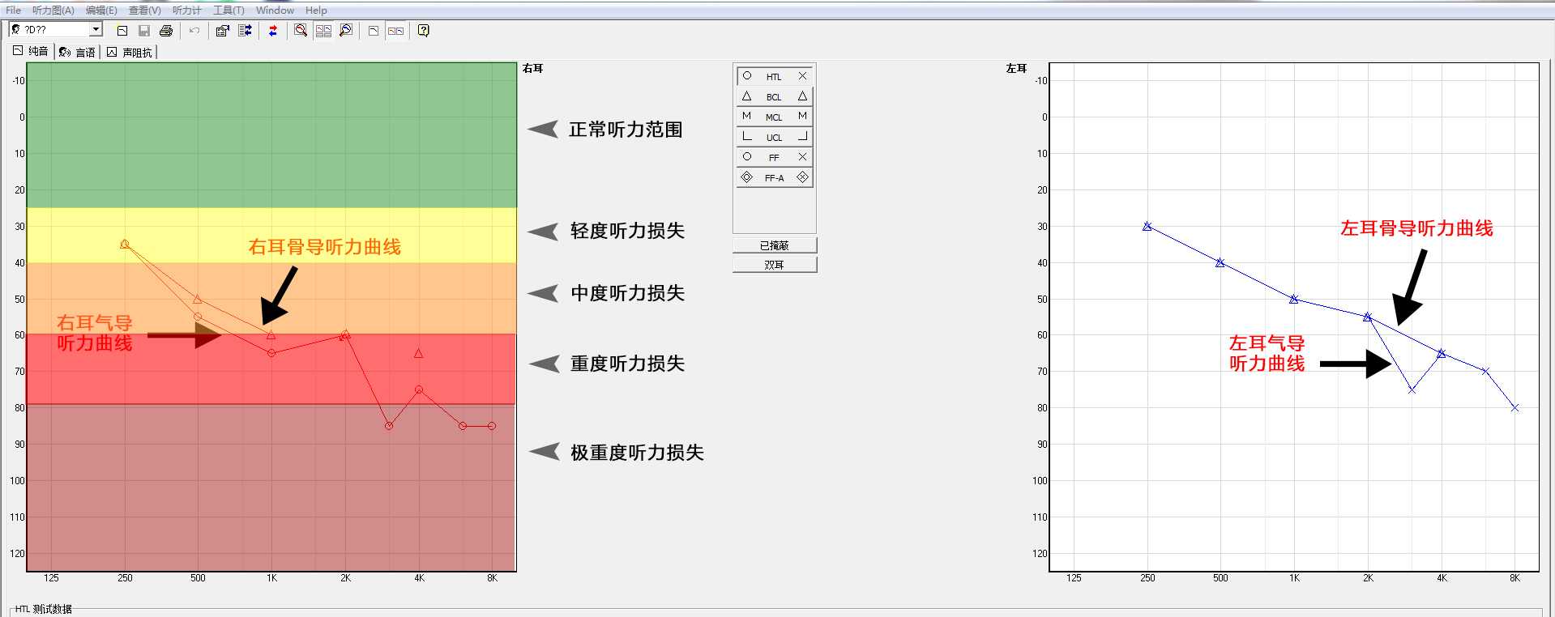Click the 右耳 chart label
The width and height of the screenshot is (1555, 617).
pos(533,69)
